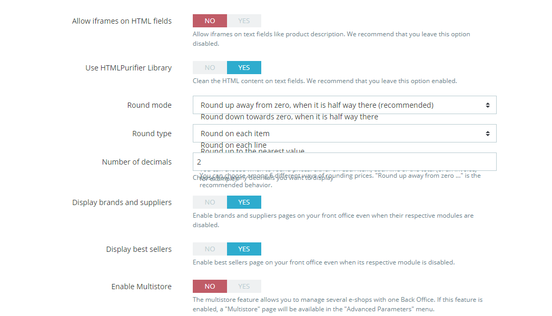The width and height of the screenshot is (552, 316).
Task: Click NO for Allow iframes on HTML fields
Action: tap(210, 21)
